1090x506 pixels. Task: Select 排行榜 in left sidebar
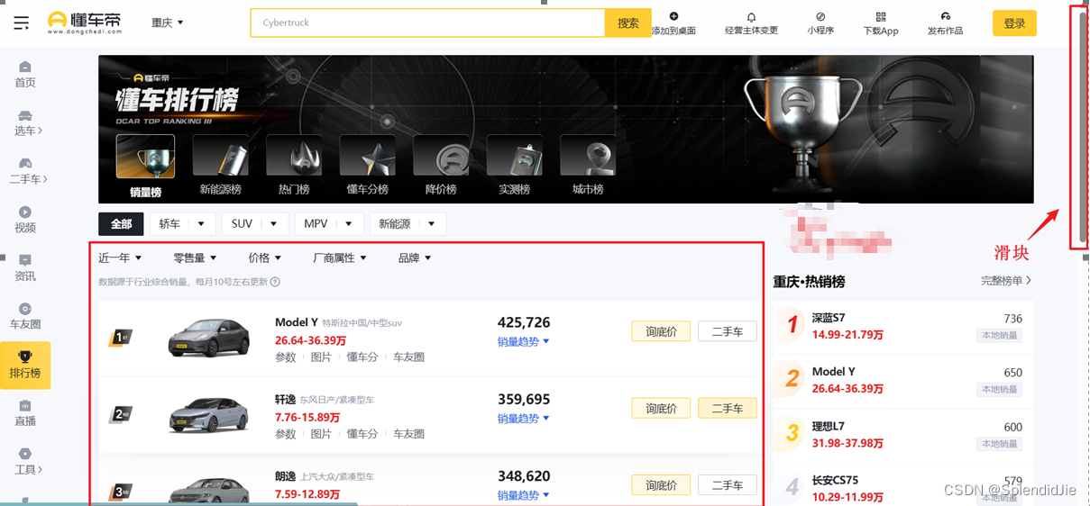(x=25, y=366)
